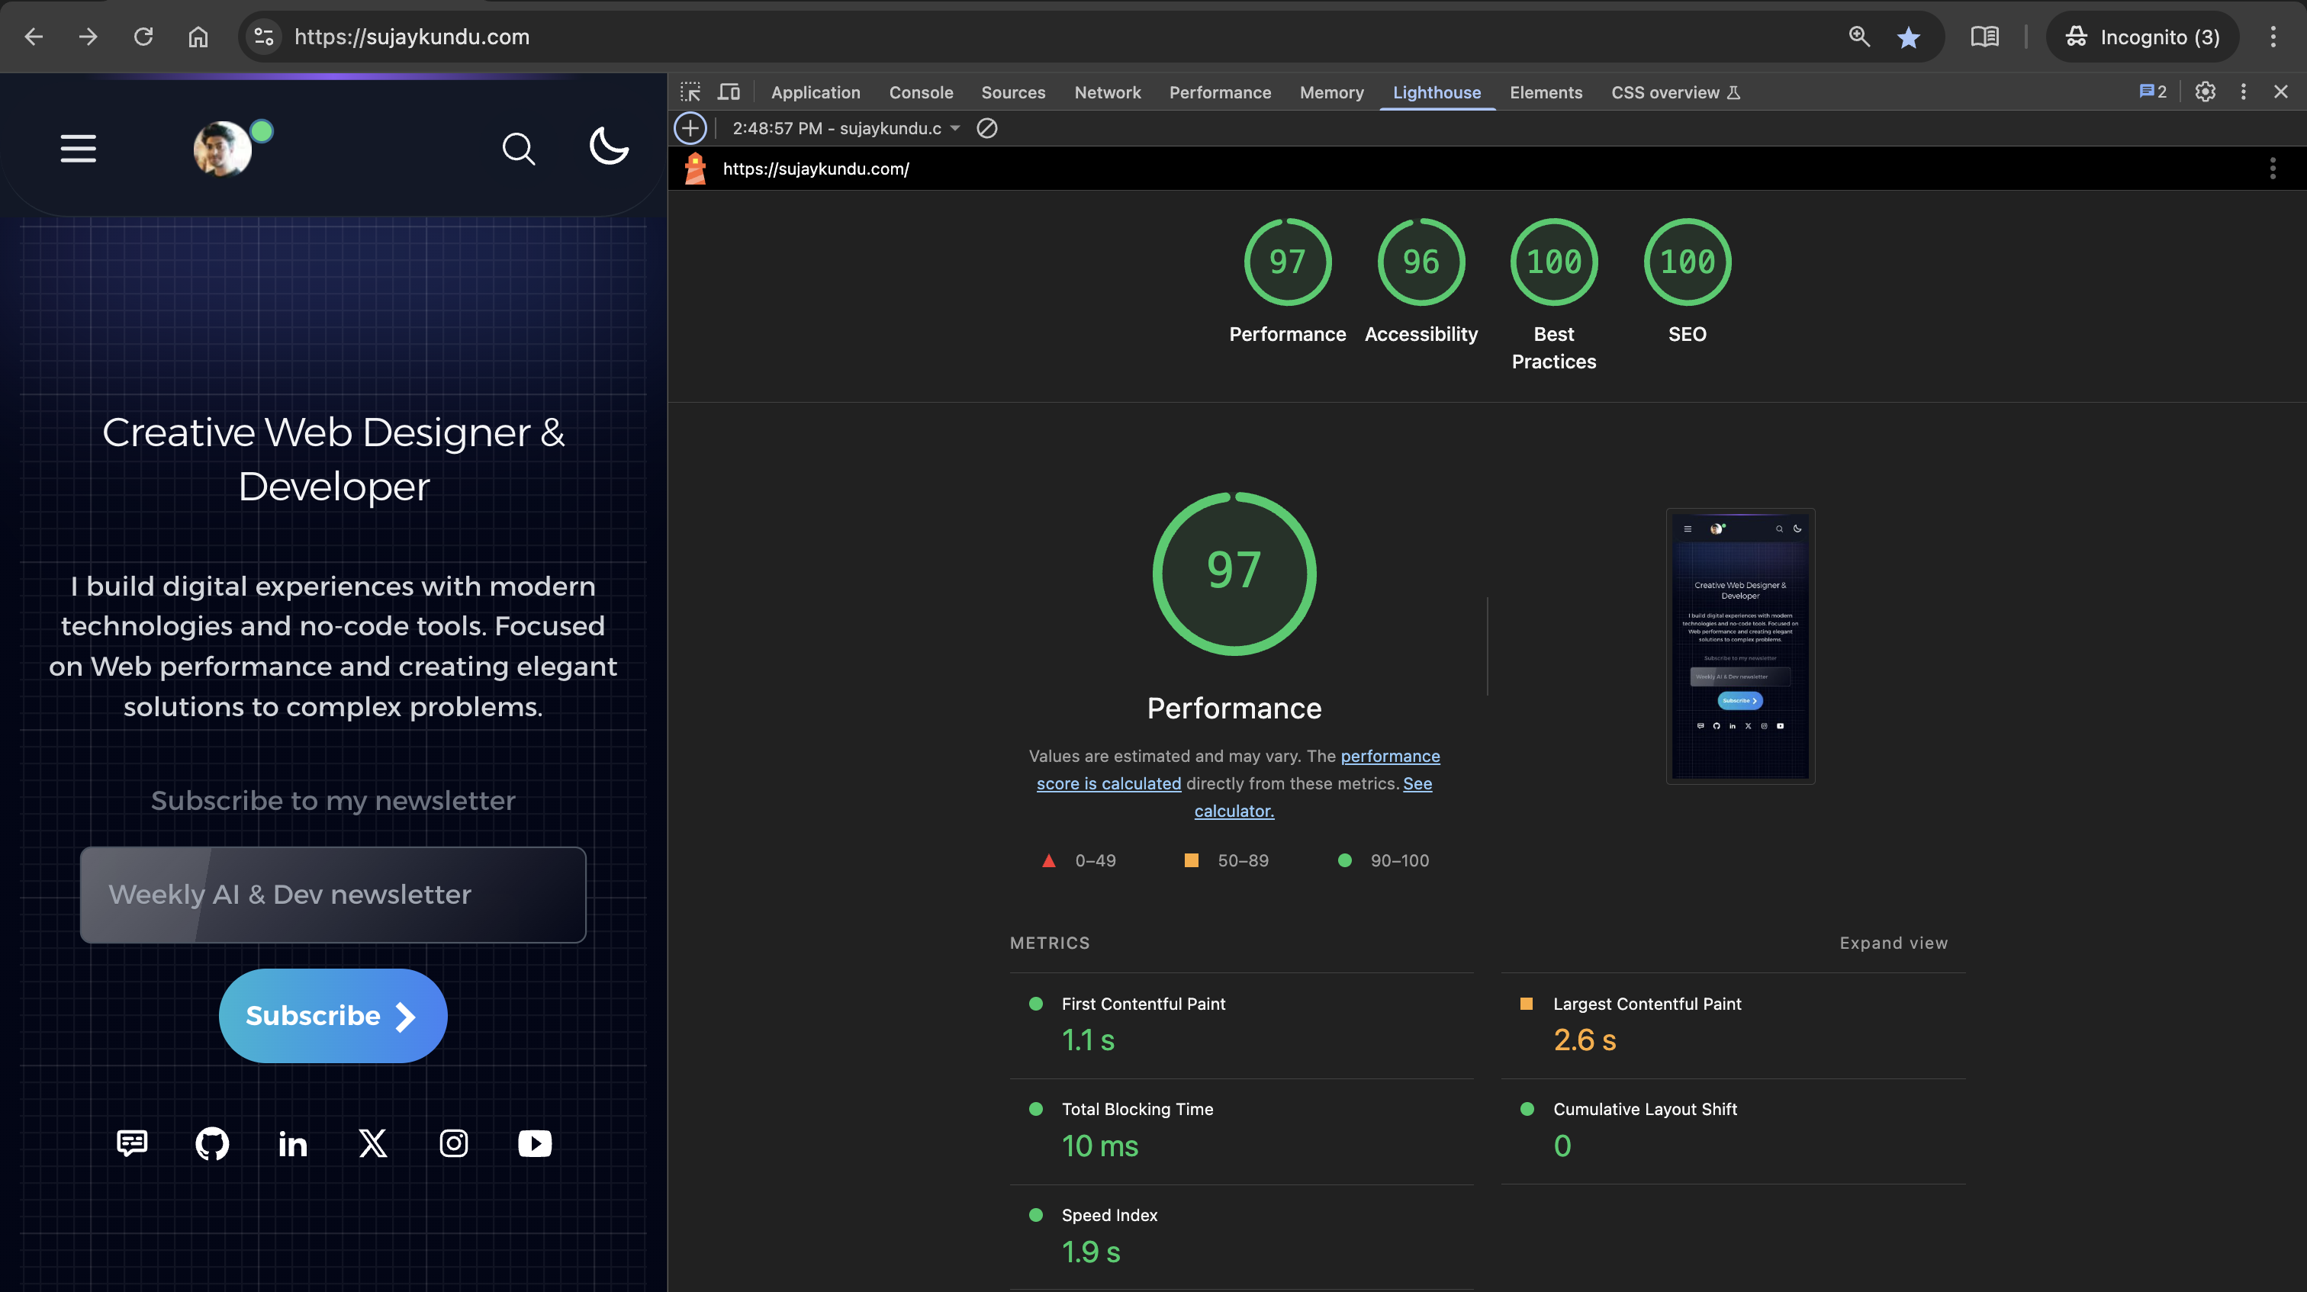Activate the inspect element selector icon
Screen dimensions: 2307x1292
[x=690, y=92]
